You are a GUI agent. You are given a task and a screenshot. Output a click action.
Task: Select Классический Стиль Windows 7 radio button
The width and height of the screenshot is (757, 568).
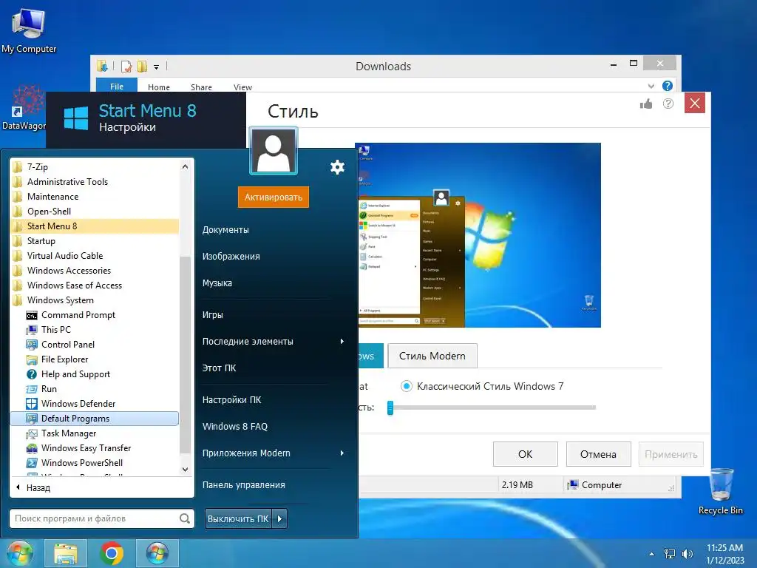click(407, 386)
